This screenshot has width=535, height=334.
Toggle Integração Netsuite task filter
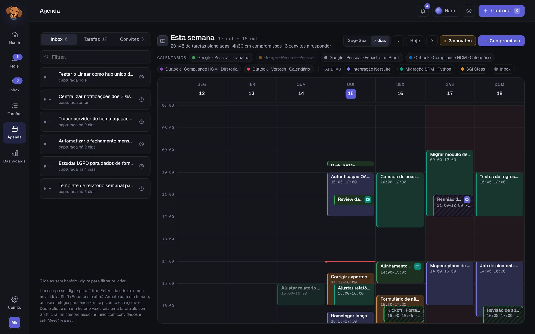369,69
